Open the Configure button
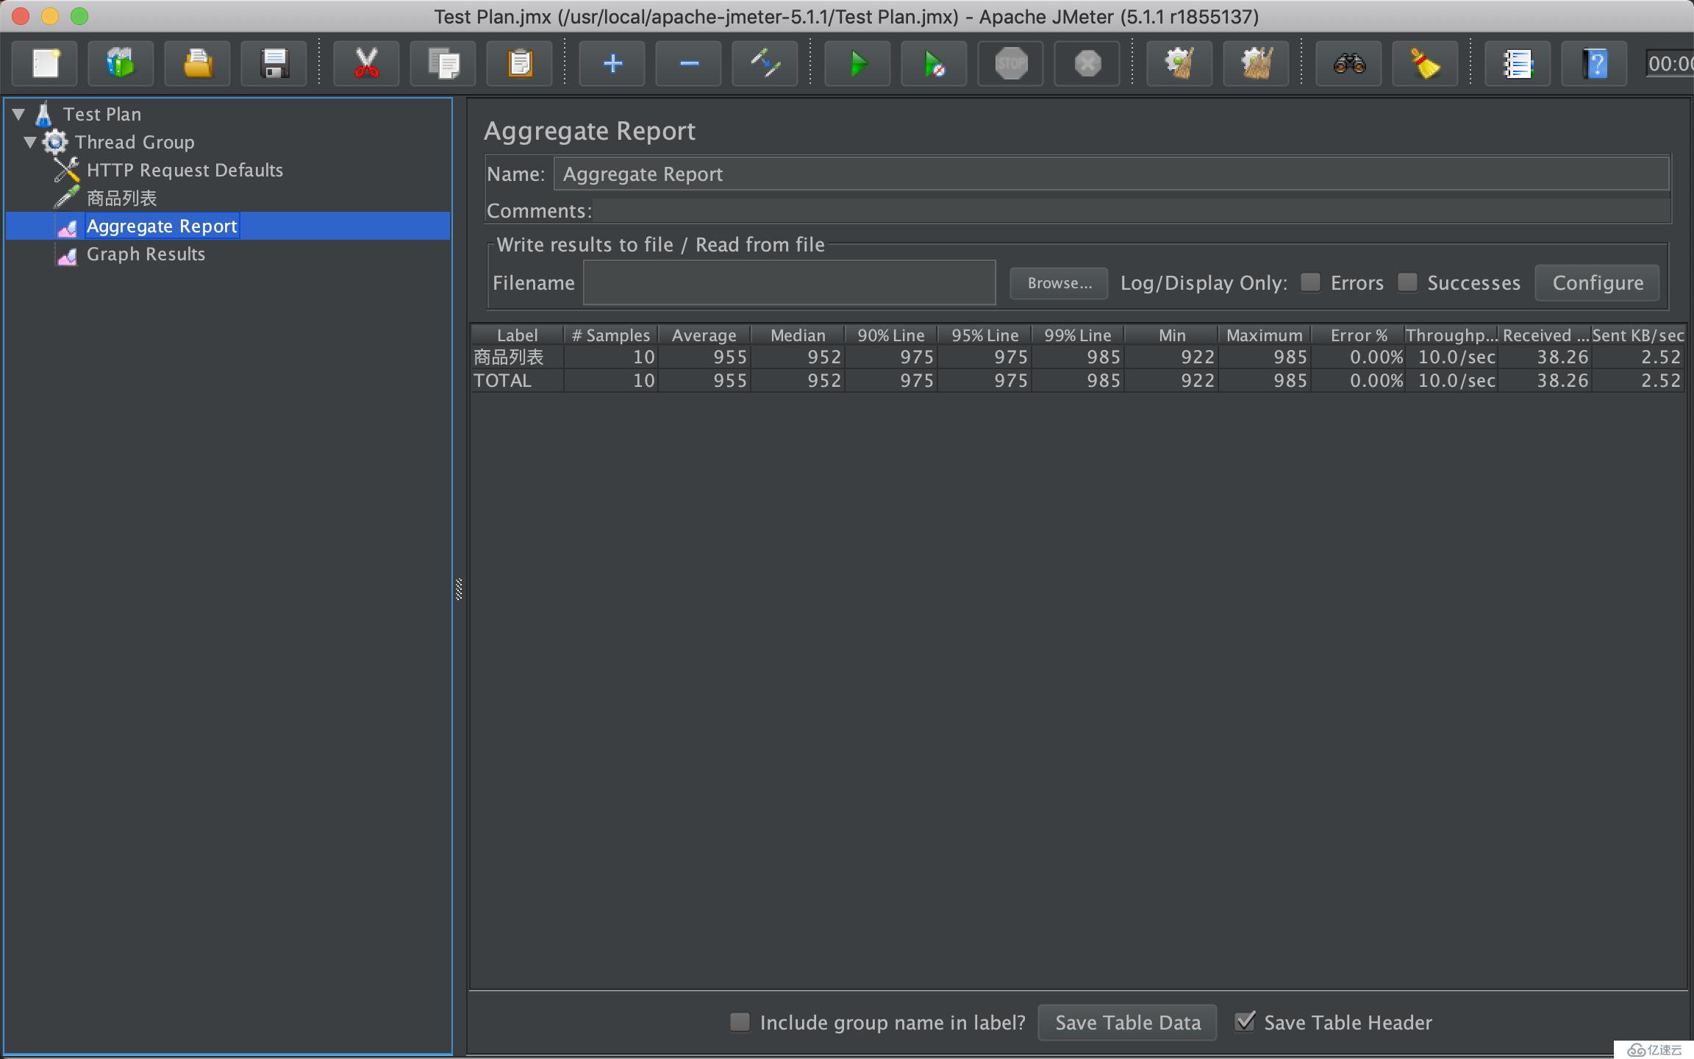1694x1059 pixels. (x=1598, y=283)
